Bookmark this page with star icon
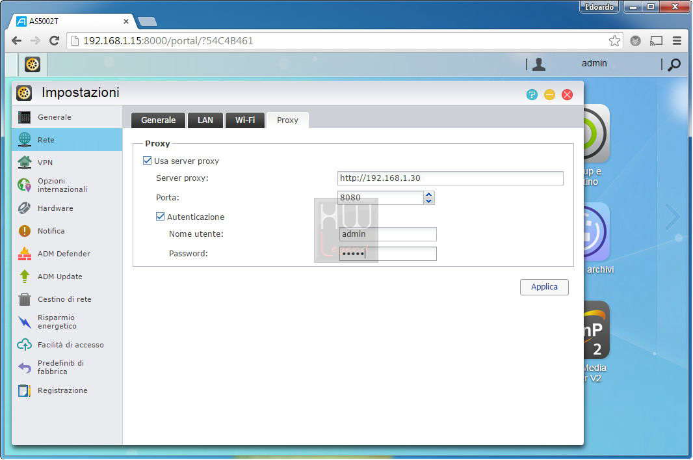The width and height of the screenshot is (693, 460). [614, 41]
